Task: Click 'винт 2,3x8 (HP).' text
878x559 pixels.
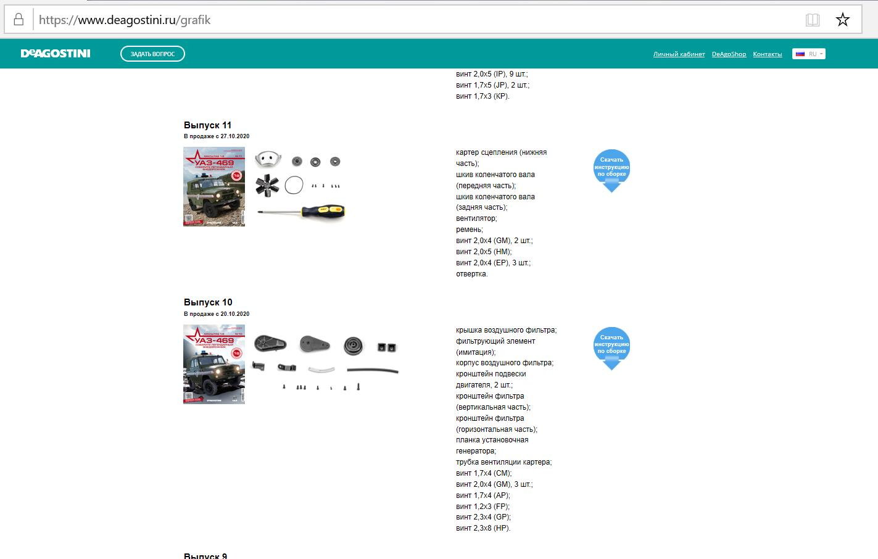Action: point(483,528)
